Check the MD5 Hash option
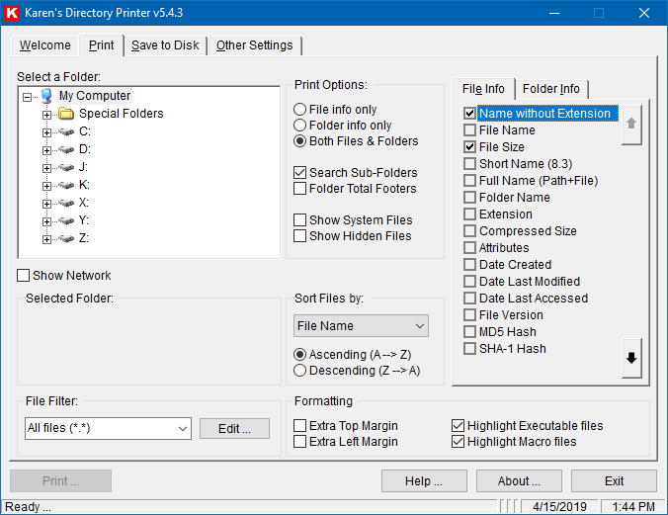Image resolution: width=668 pixels, height=515 pixels. click(469, 332)
